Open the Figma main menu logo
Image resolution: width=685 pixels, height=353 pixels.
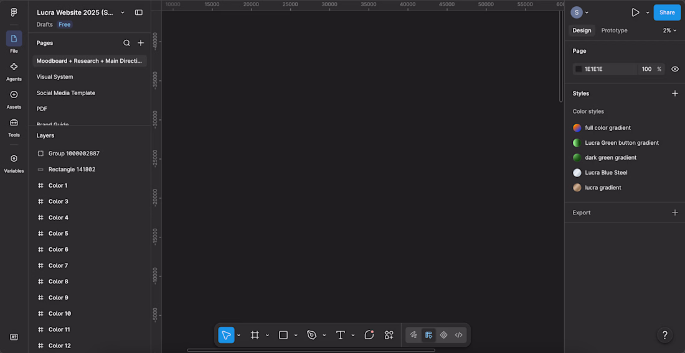pos(14,12)
